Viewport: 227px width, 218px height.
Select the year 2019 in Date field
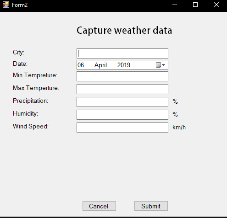[124, 65]
